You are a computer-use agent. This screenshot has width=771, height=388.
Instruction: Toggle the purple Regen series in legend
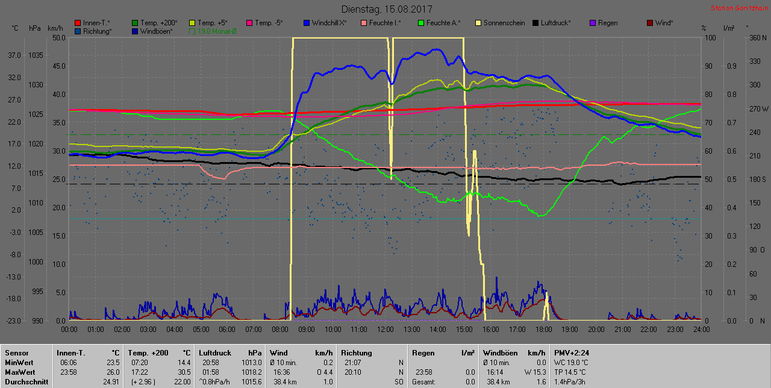(593, 23)
